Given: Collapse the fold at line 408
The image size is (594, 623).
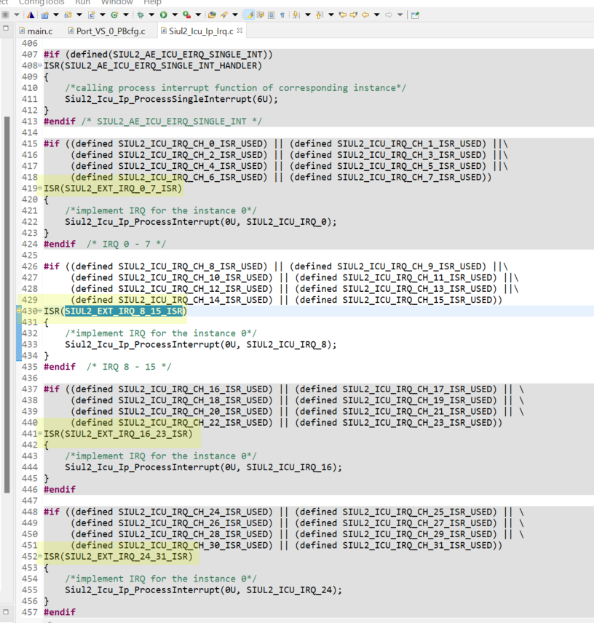Looking at the screenshot, I should coord(40,66).
